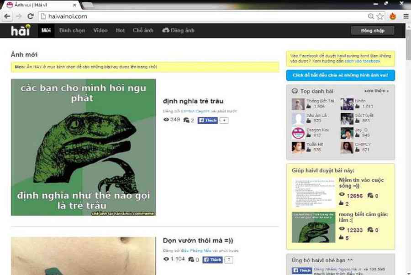Reload the page with the refresh icon
The image size is (411, 275).
pyautogui.click(x=31, y=16)
